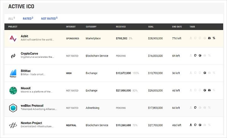Click the $13,672,800 received amount
The width and height of the screenshot is (227, 138).
123,73
